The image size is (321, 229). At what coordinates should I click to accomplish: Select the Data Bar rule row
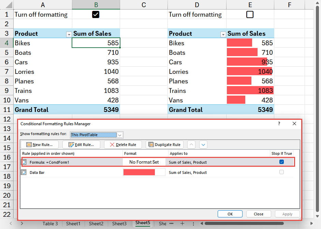68,173
